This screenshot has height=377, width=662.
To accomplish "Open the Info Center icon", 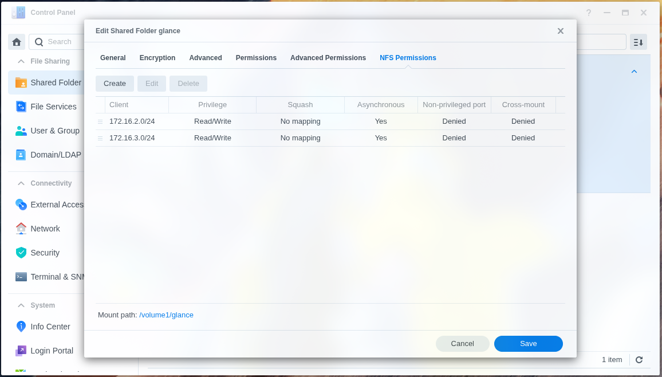I will coord(21,327).
